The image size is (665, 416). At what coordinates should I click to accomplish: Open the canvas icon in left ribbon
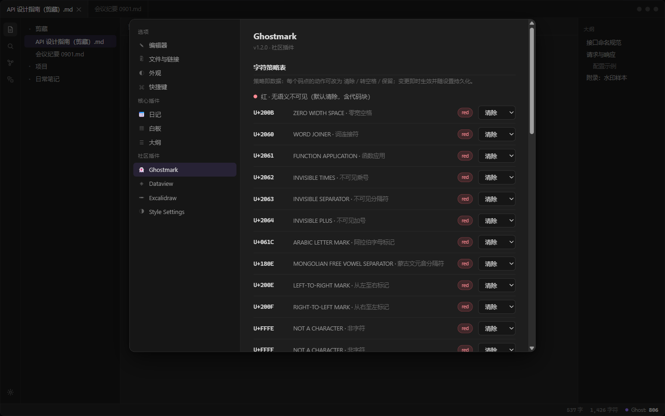(10, 80)
